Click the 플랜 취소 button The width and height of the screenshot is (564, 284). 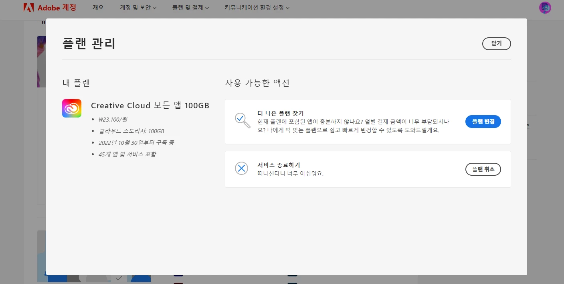(x=483, y=169)
